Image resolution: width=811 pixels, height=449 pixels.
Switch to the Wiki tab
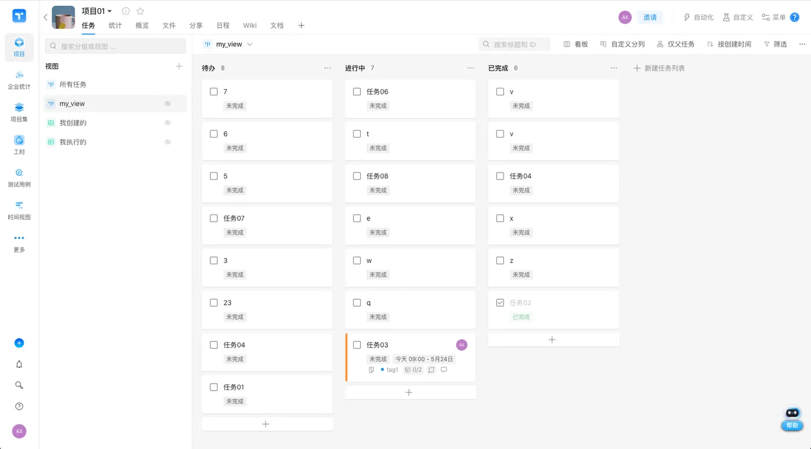(250, 25)
